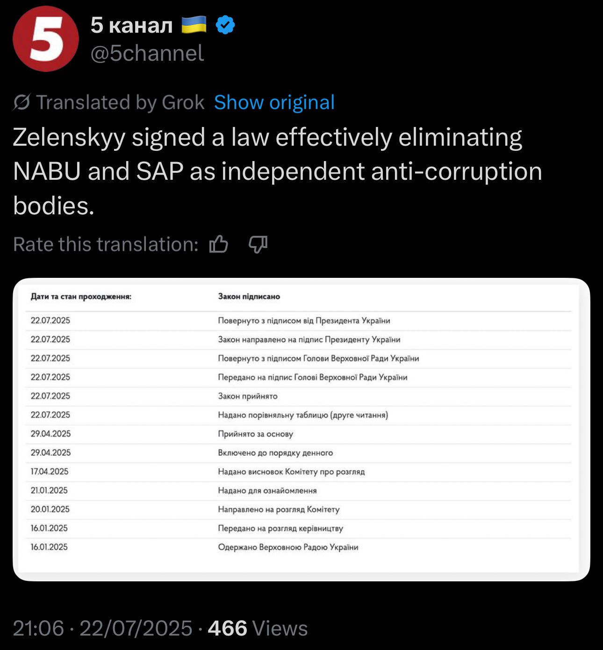The width and height of the screenshot is (603, 650).
Task: Click the Ukrainian flag emoji
Action: (x=194, y=25)
